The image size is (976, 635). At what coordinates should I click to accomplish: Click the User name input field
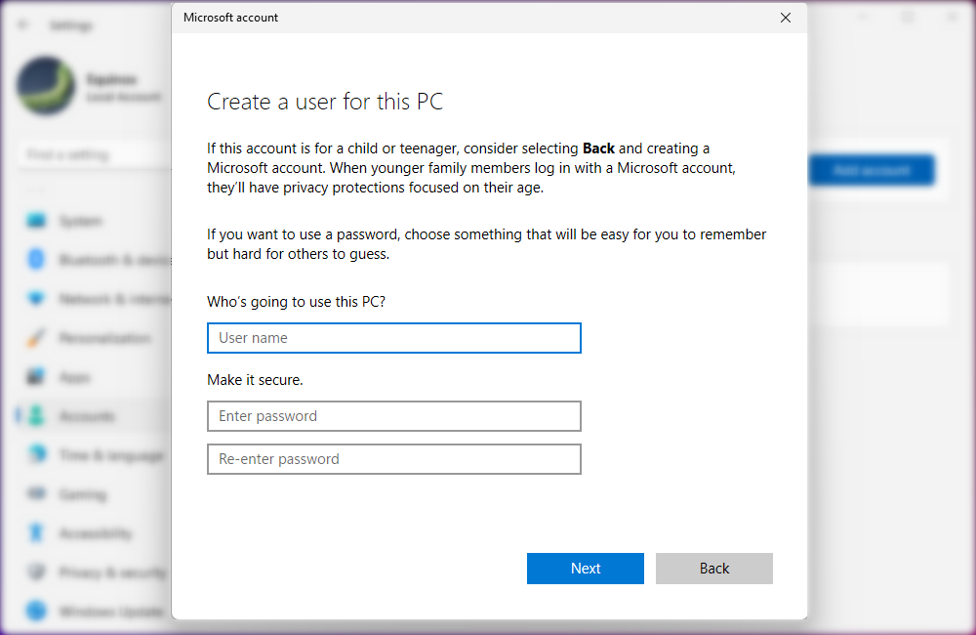point(394,338)
